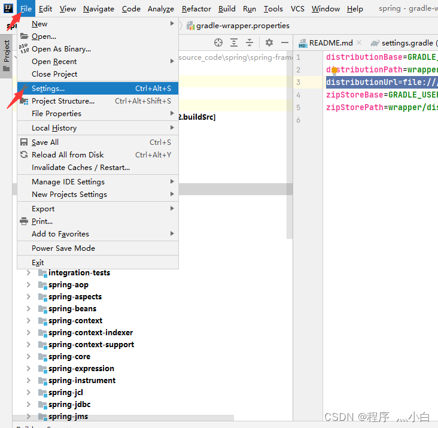Viewport: 438px width, 428px height.
Task: Choose Invalidate Caches / Restart...
Action: click(x=98, y=168)
